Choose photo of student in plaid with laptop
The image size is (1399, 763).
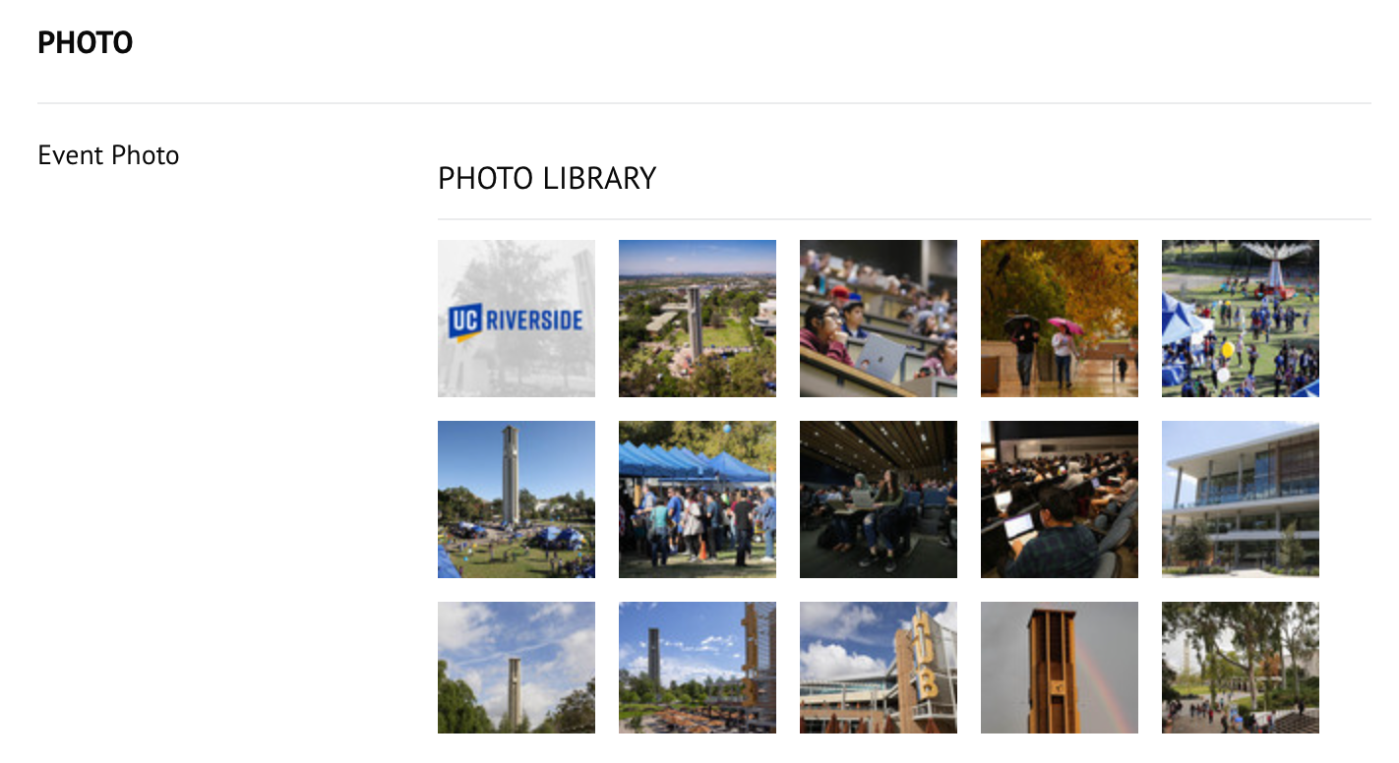click(1060, 499)
